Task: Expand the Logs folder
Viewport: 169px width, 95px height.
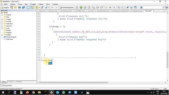Action: (2, 28)
